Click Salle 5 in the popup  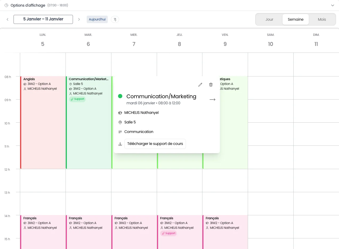tap(130, 122)
